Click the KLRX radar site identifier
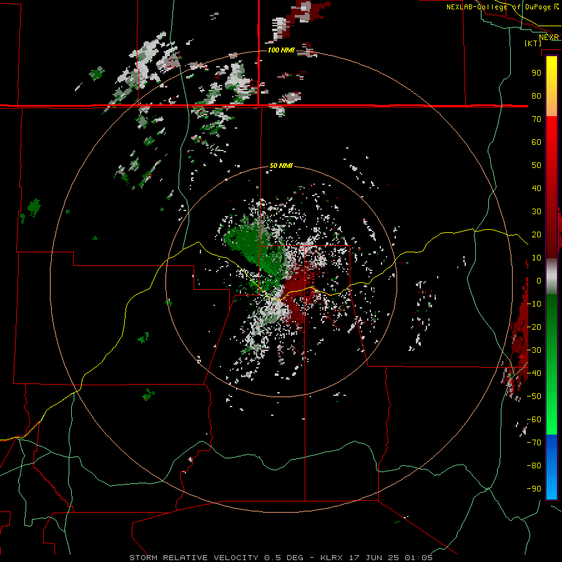 pos(331,558)
